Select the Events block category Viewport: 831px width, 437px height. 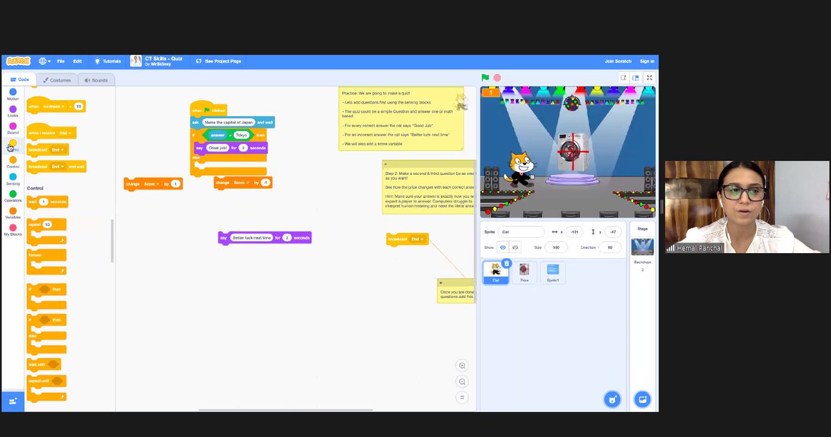click(12, 145)
